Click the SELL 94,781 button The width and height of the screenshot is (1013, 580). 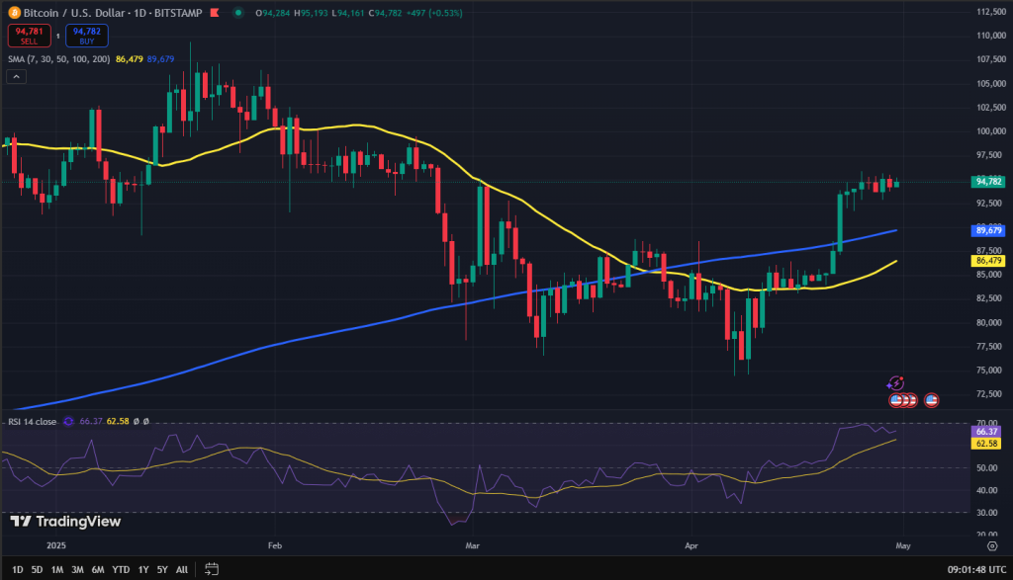click(x=29, y=36)
